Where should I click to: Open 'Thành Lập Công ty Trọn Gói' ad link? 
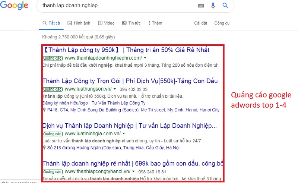tap(130, 81)
